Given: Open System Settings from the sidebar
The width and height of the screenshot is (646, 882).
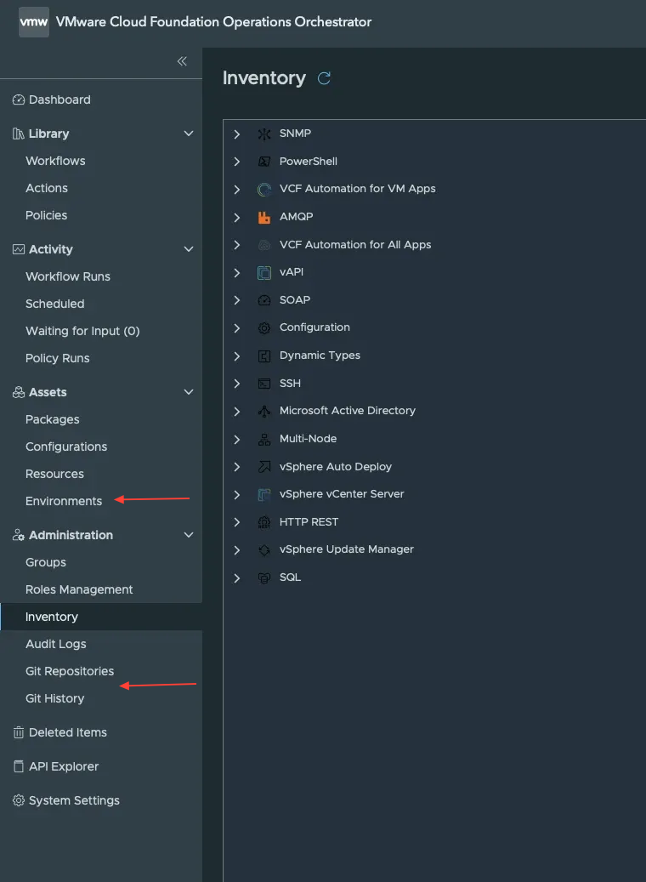Looking at the screenshot, I should coord(74,800).
